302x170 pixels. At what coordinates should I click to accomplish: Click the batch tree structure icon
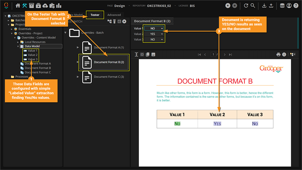coord(110,21)
